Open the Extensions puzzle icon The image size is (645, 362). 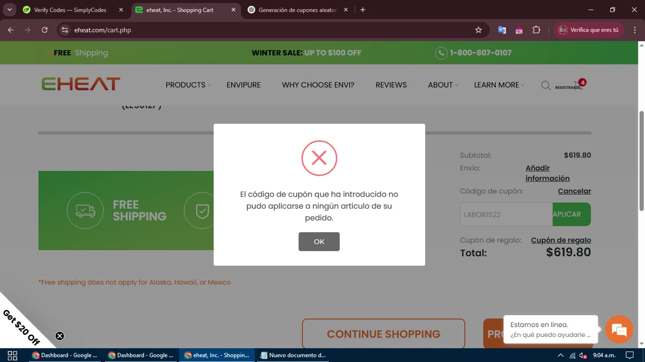coord(536,30)
